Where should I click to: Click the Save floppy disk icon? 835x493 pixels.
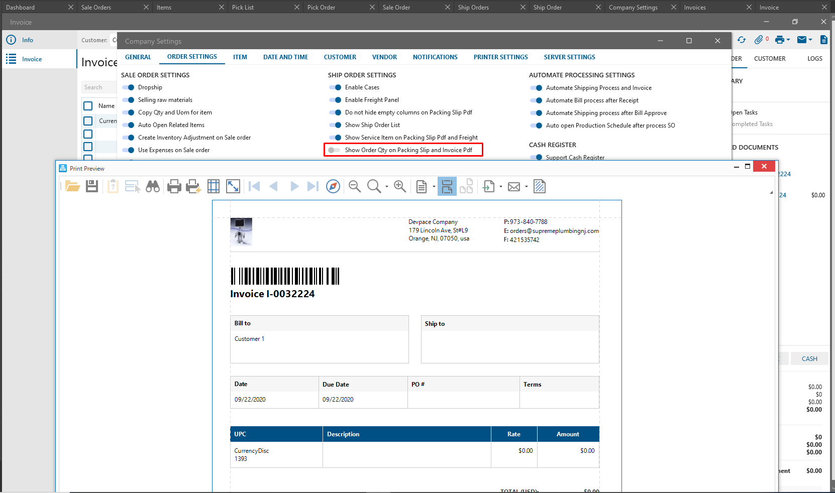click(x=92, y=187)
